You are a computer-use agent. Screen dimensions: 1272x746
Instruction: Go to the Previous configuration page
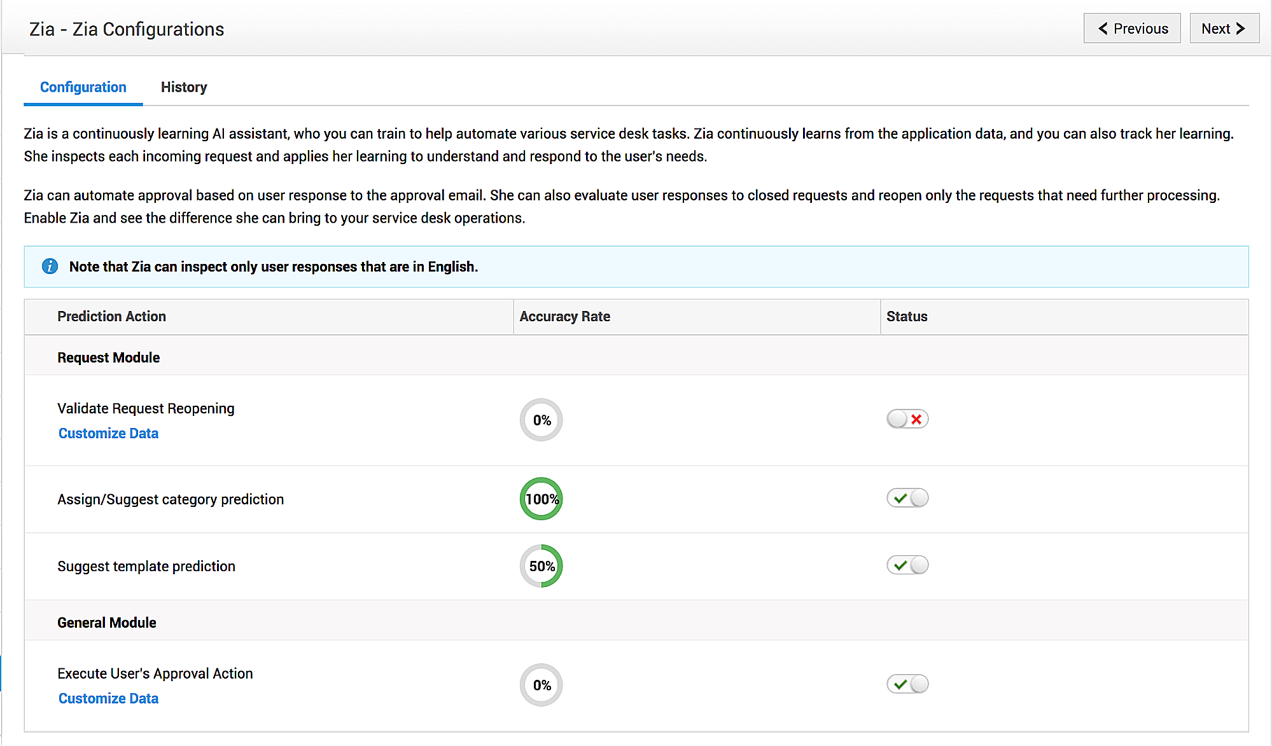tap(1132, 29)
